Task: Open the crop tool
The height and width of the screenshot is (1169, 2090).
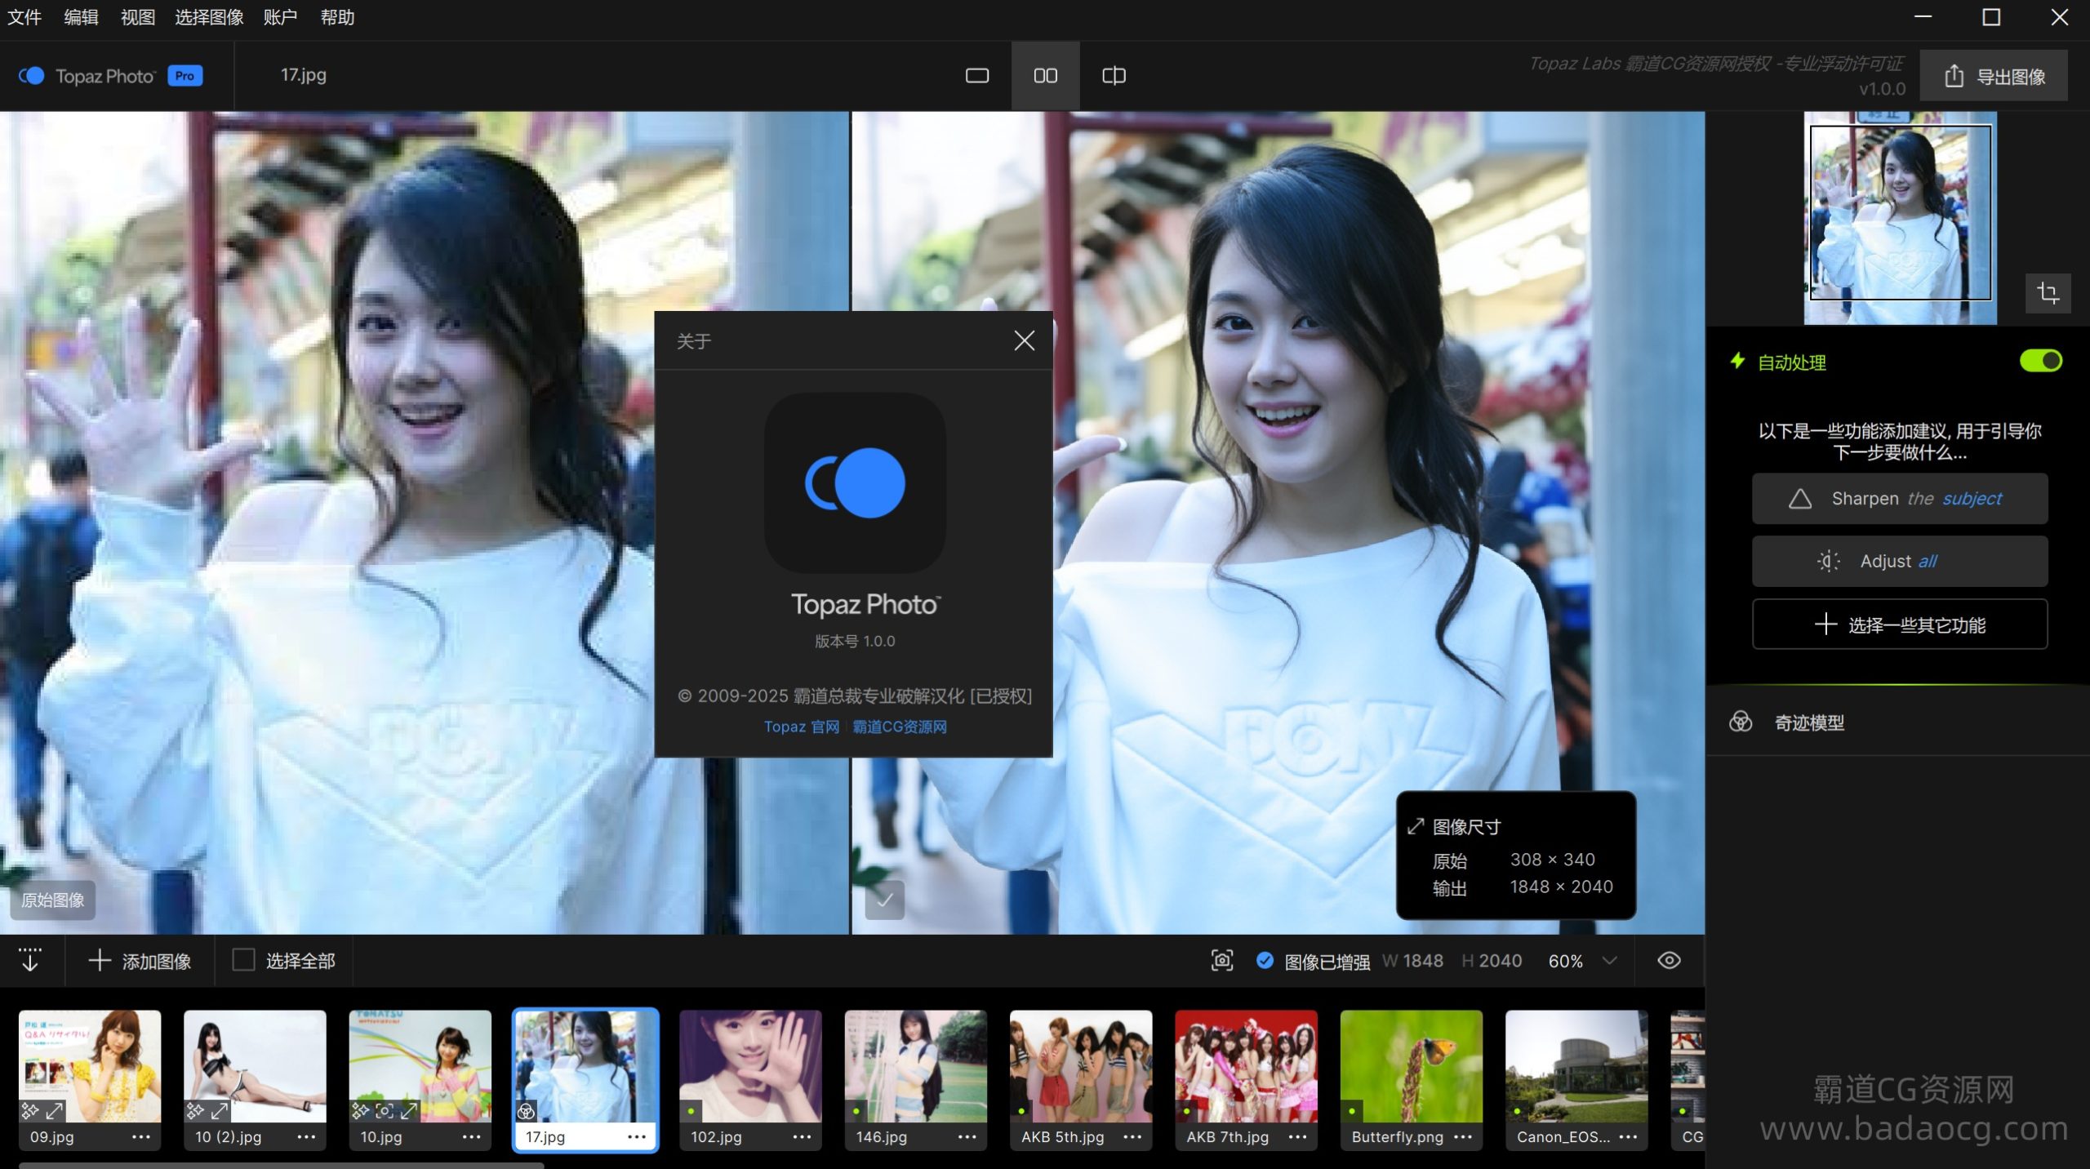Action: click(2048, 293)
